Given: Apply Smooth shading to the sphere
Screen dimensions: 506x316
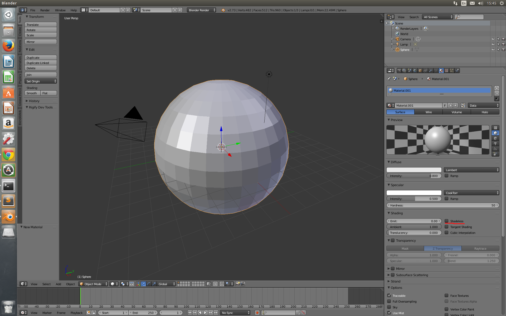Looking at the screenshot, I should (32, 93).
